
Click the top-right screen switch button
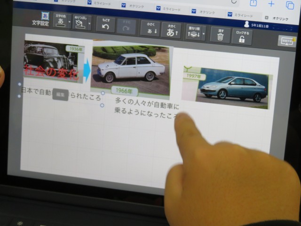pyautogui.click(x=287, y=41)
